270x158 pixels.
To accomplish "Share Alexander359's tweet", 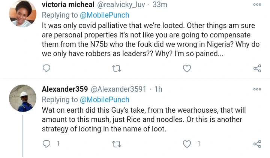I will pyautogui.click(x=257, y=144).
